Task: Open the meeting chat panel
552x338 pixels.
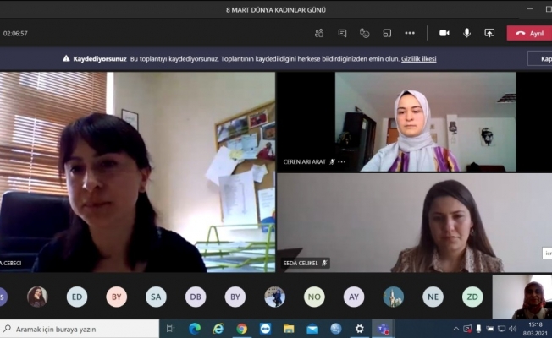Action: pos(342,33)
